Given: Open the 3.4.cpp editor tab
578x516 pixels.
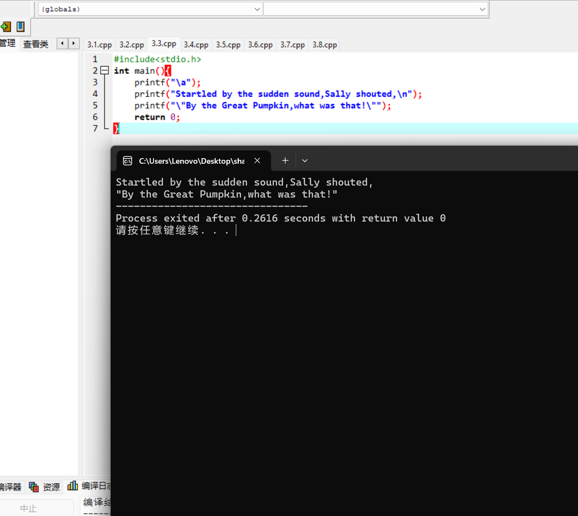Looking at the screenshot, I should 196,45.
